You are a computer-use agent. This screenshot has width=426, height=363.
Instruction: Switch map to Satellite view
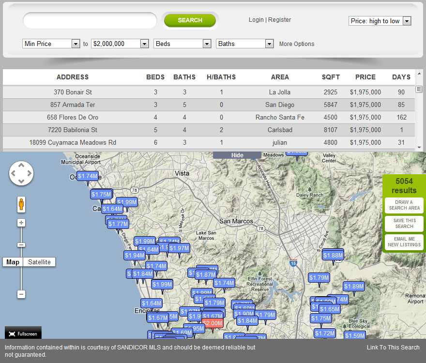tap(39, 262)
